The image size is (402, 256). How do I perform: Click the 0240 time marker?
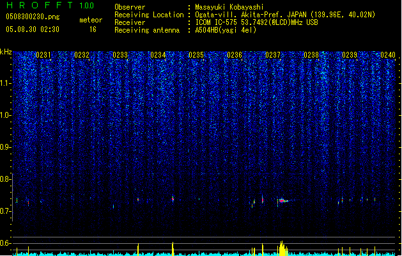(x=388, y=55)
